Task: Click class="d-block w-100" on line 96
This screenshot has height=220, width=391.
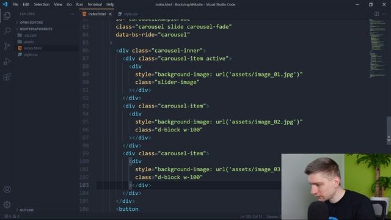Action: pyautogui.click(x=169, y=130)
